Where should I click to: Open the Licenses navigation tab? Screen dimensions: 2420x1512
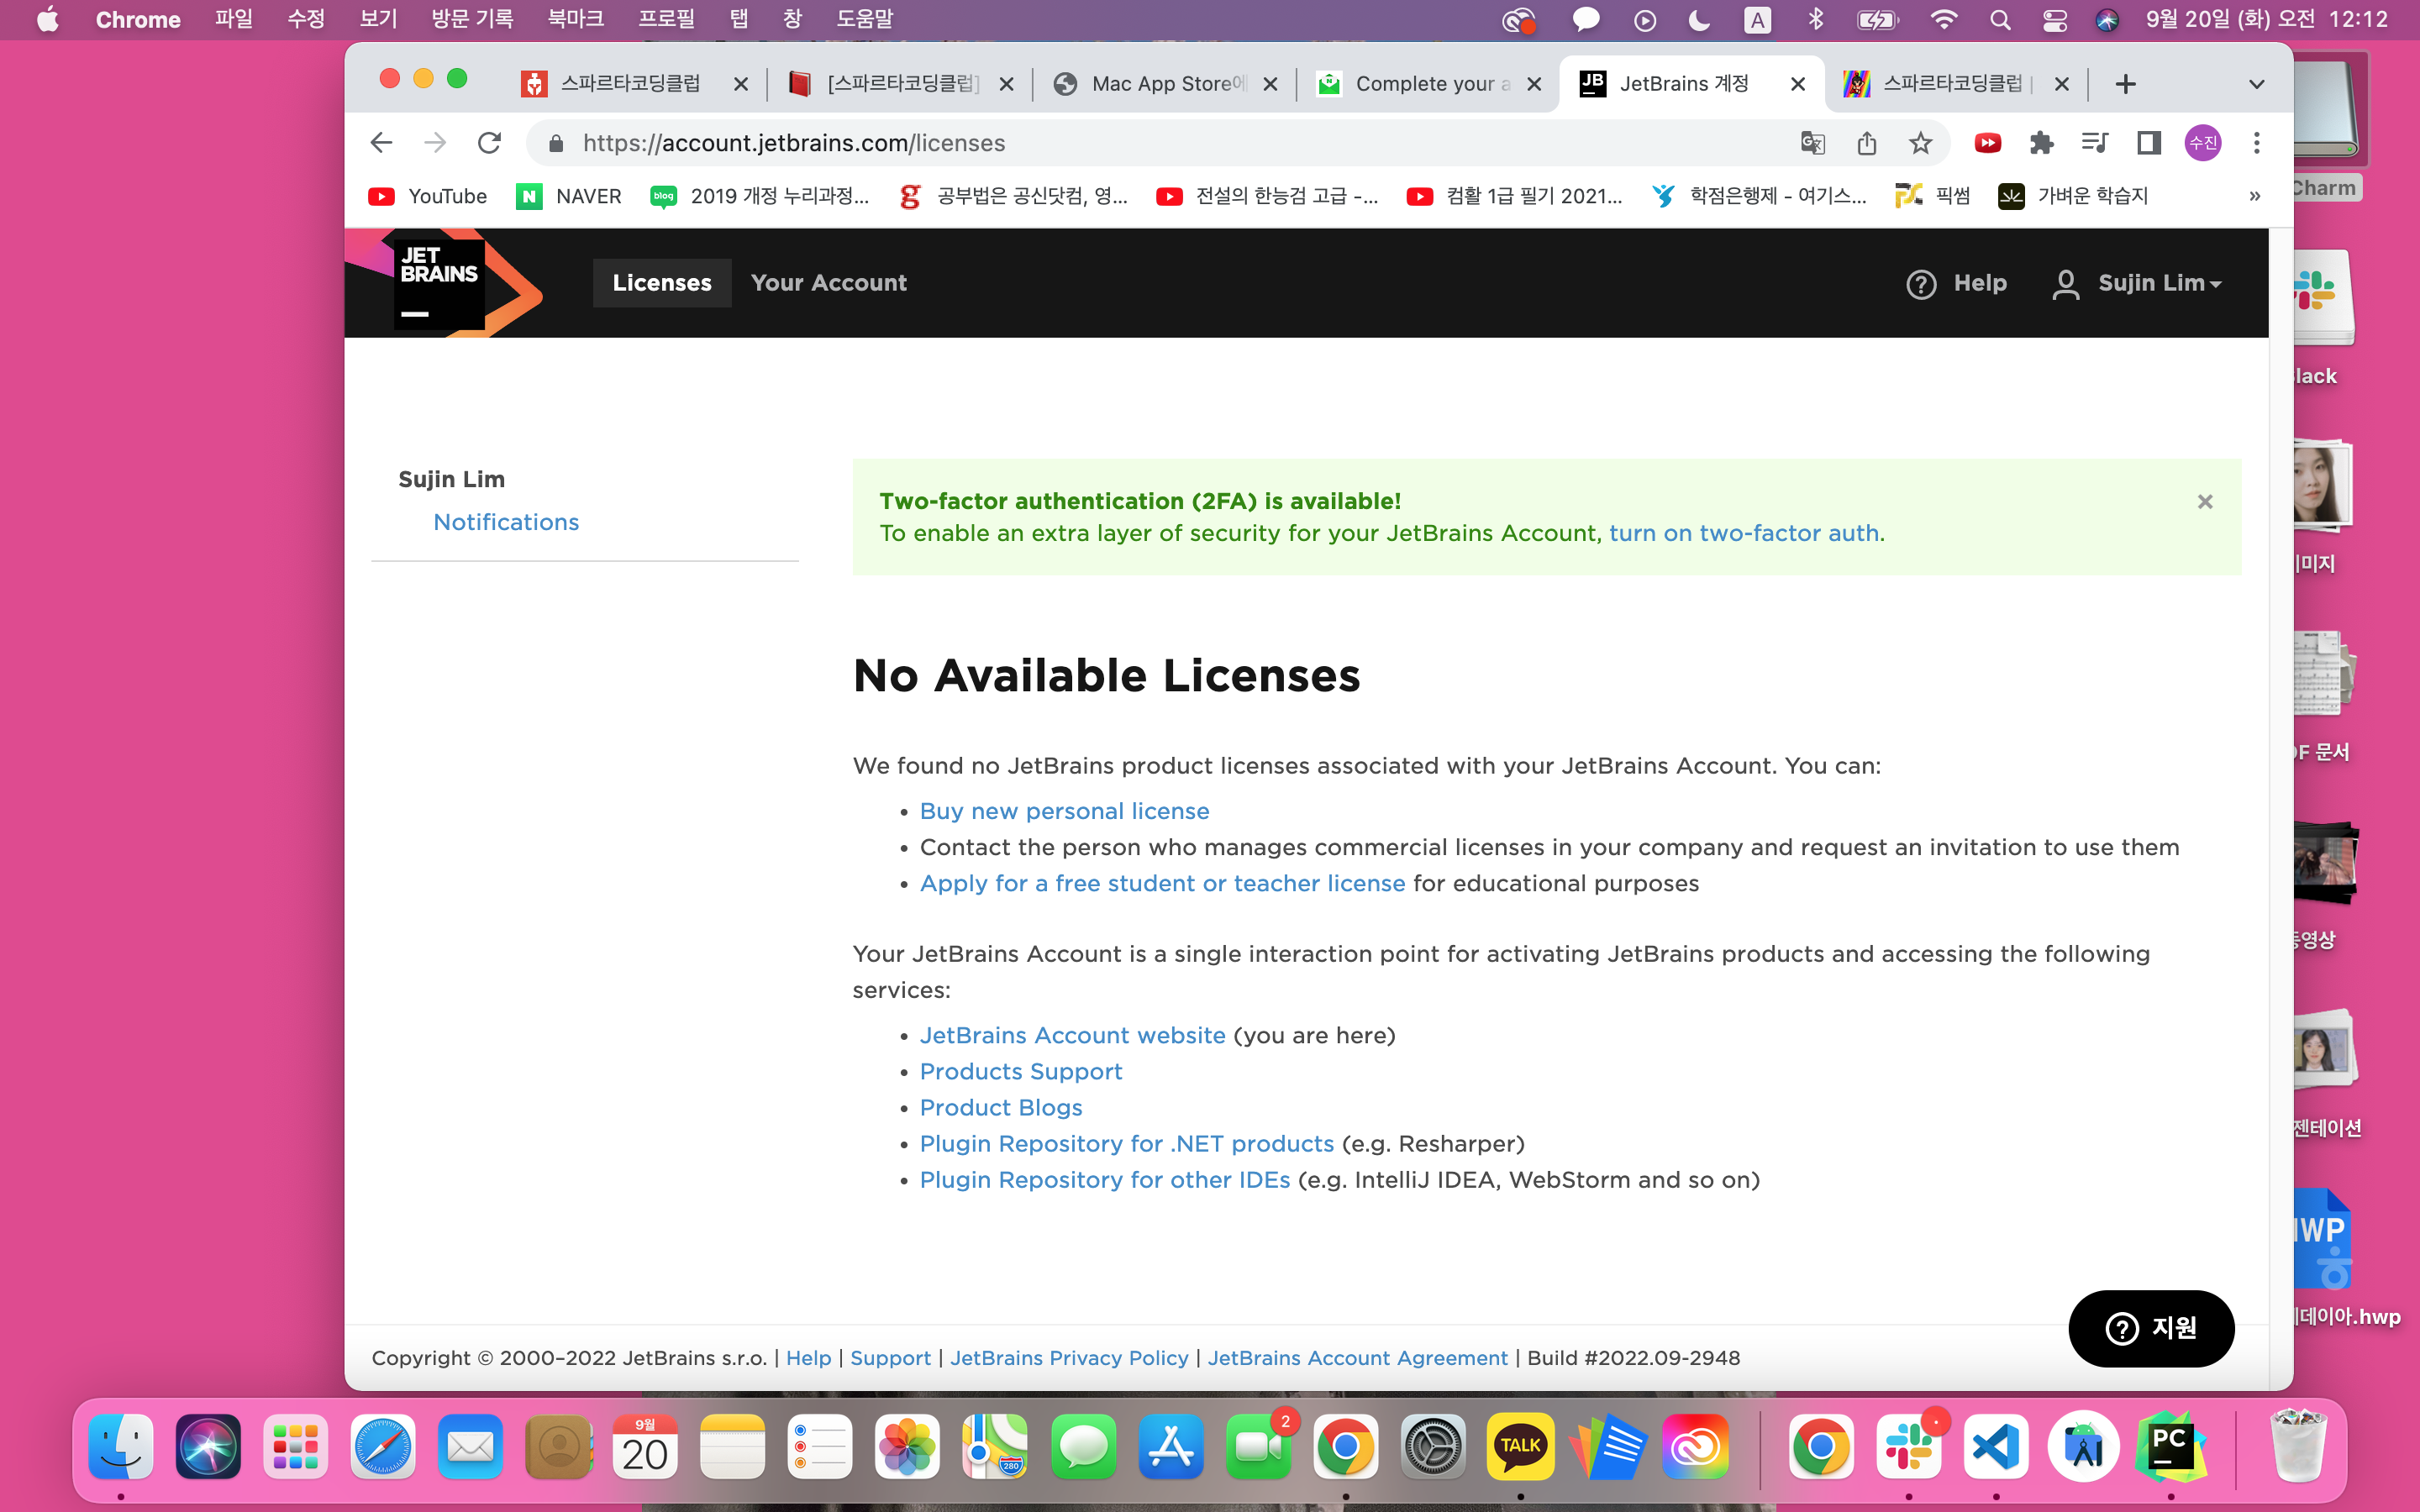[662, 283]
